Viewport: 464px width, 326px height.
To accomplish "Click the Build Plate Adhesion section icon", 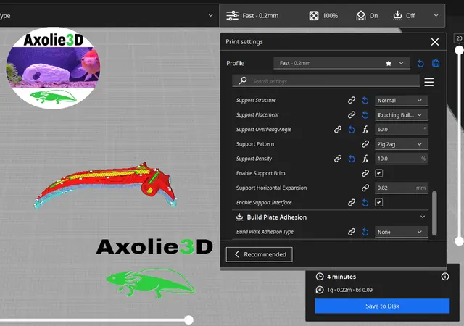I will pyautogui.click(x=239, y=217).
